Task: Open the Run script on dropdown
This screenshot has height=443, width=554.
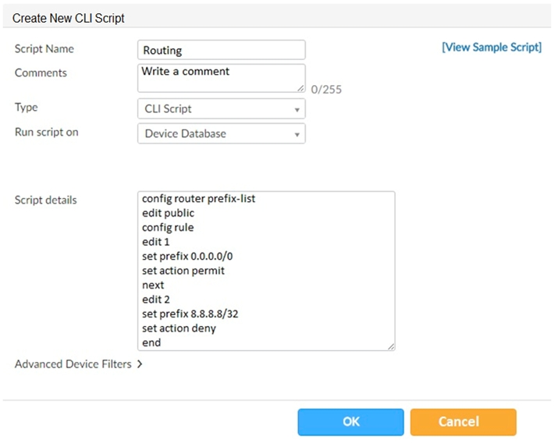Action: pyautogui.click(x=221, y=133)
